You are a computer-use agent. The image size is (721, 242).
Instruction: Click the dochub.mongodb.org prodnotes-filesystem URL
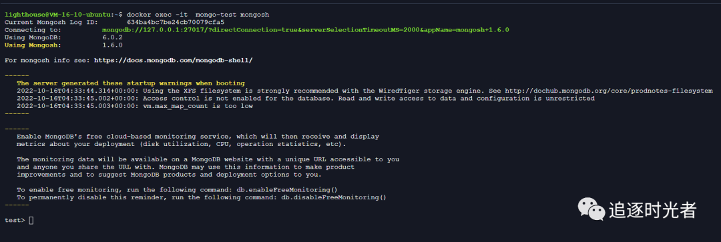point(609,91)
